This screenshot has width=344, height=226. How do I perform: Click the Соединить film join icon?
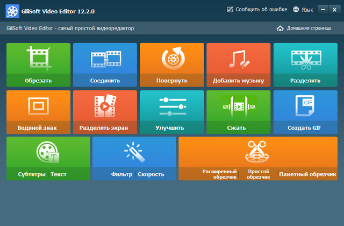click(x=105, y=58)
